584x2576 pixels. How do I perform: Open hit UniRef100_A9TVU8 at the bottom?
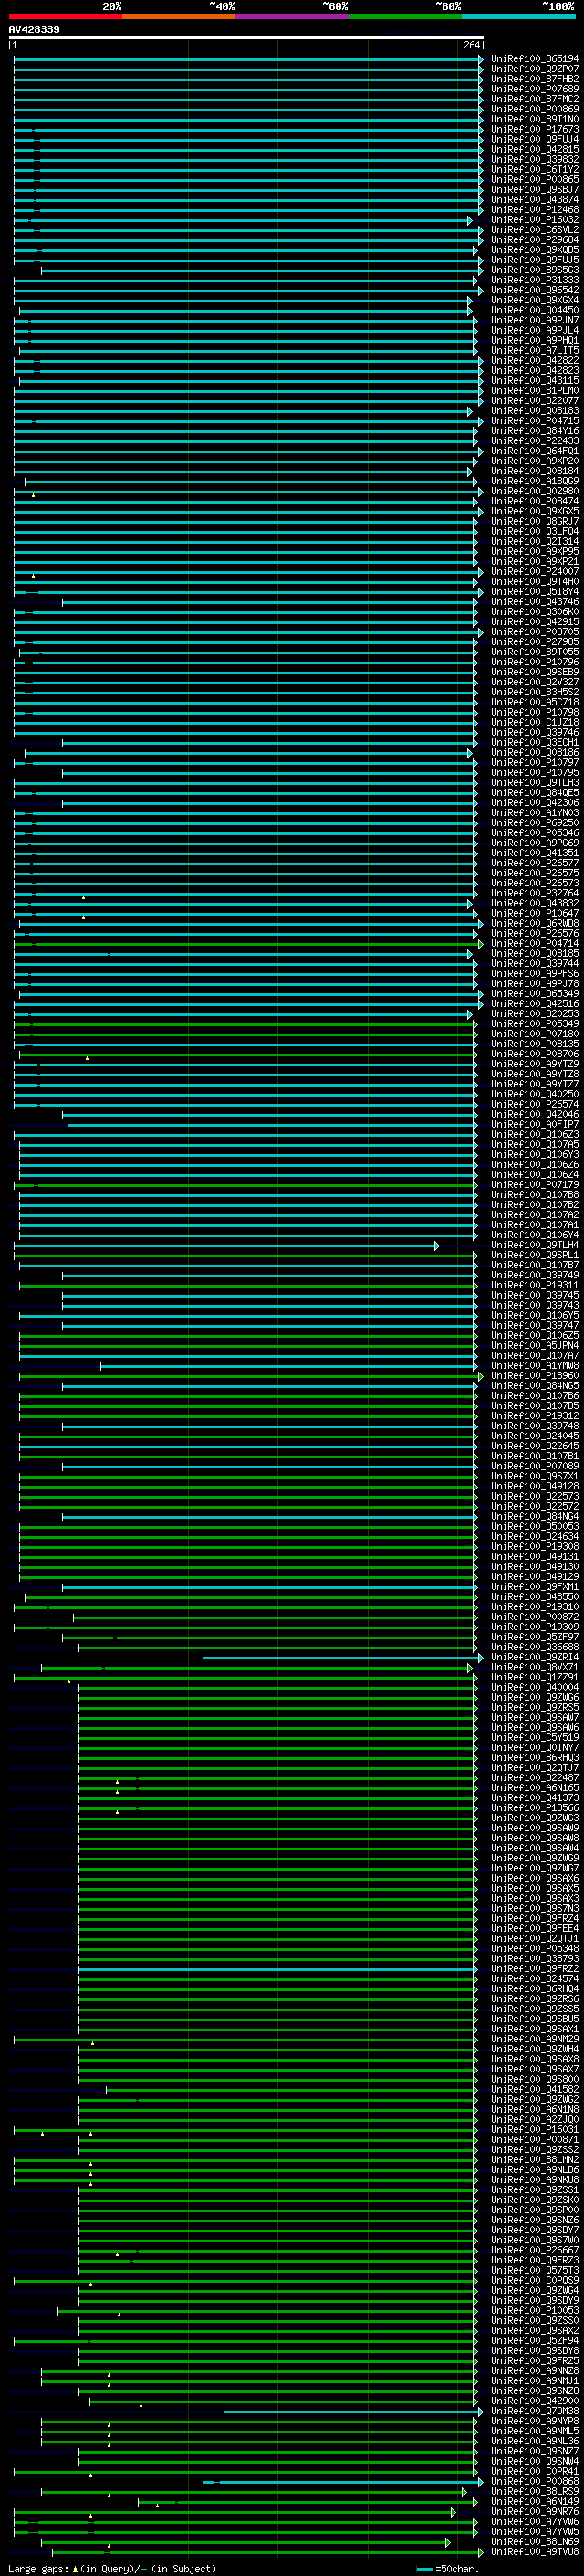534,2551
